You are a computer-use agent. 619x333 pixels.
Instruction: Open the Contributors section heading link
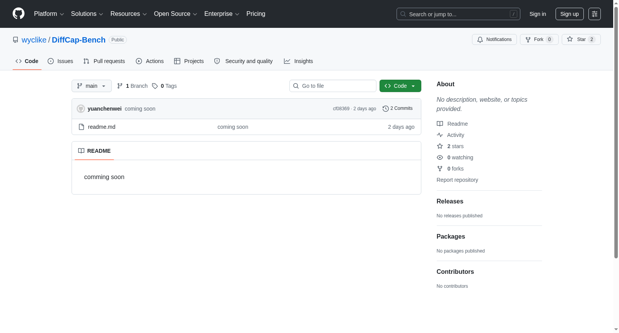click(x=455, y=272)
